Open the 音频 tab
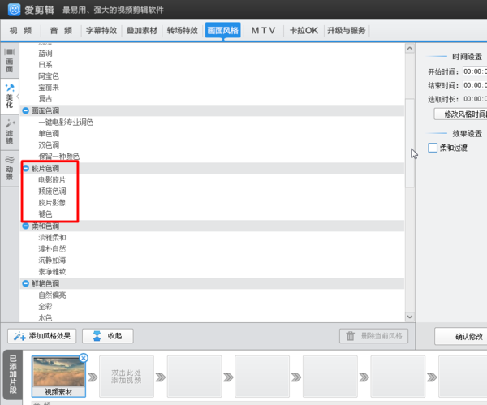Viewport: 487px width, 405px height. point(61,31)
